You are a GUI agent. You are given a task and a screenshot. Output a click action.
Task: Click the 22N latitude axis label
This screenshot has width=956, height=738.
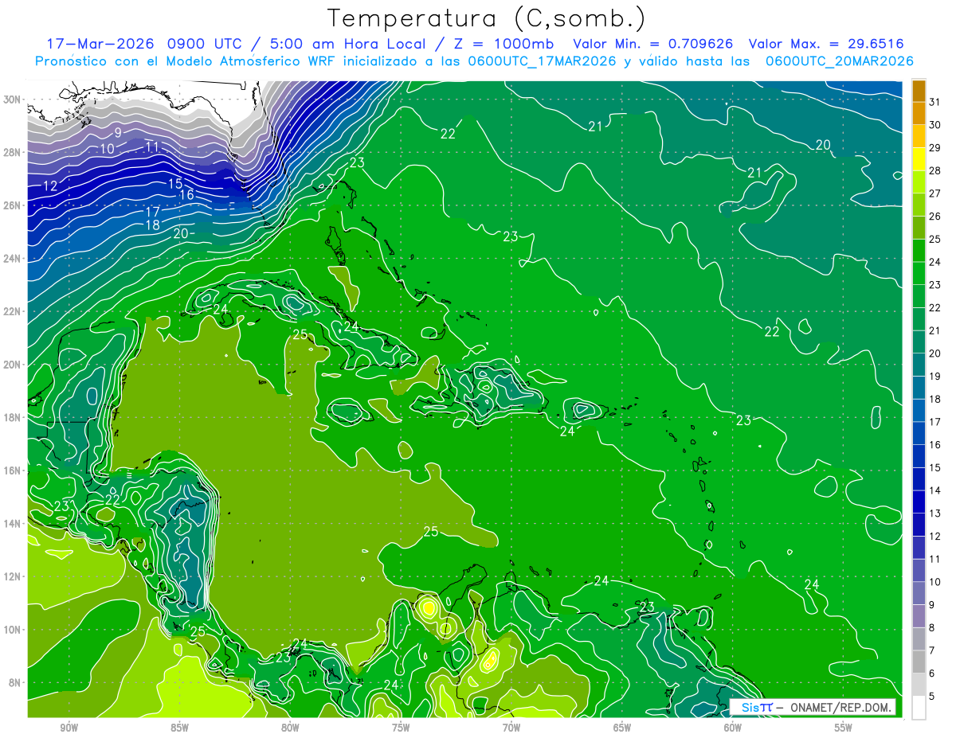[14, 311]
